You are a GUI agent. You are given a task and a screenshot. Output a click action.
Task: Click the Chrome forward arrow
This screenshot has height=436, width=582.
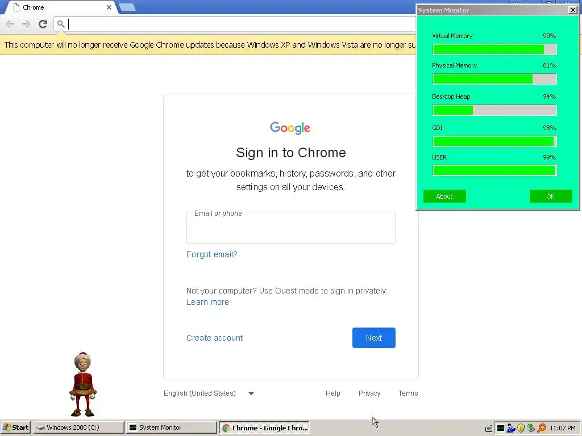(x=26, y=24)
